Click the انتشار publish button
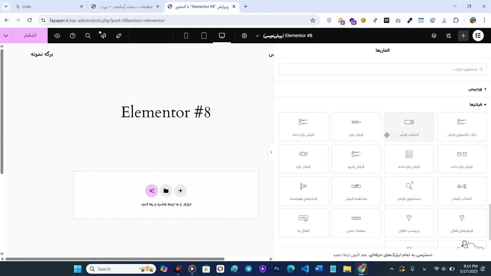The width and height of the screenshot is (491, 276). [30, 36]
